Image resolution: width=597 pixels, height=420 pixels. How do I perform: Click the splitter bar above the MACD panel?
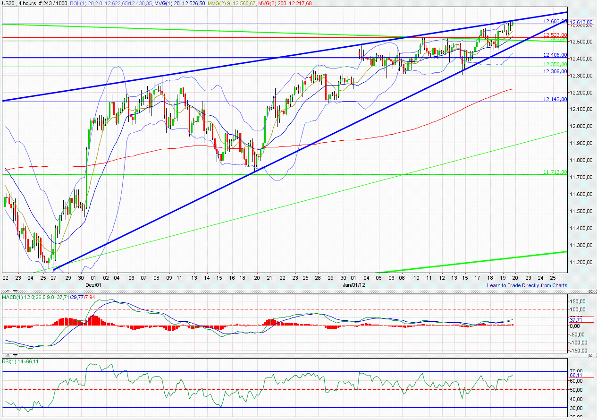[x=283, y=291]
